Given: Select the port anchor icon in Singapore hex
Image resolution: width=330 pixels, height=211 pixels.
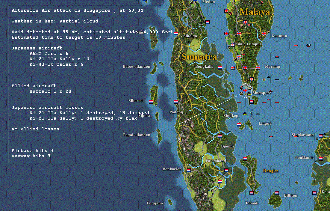Looking at the screenshot, I should click(241, 88).
